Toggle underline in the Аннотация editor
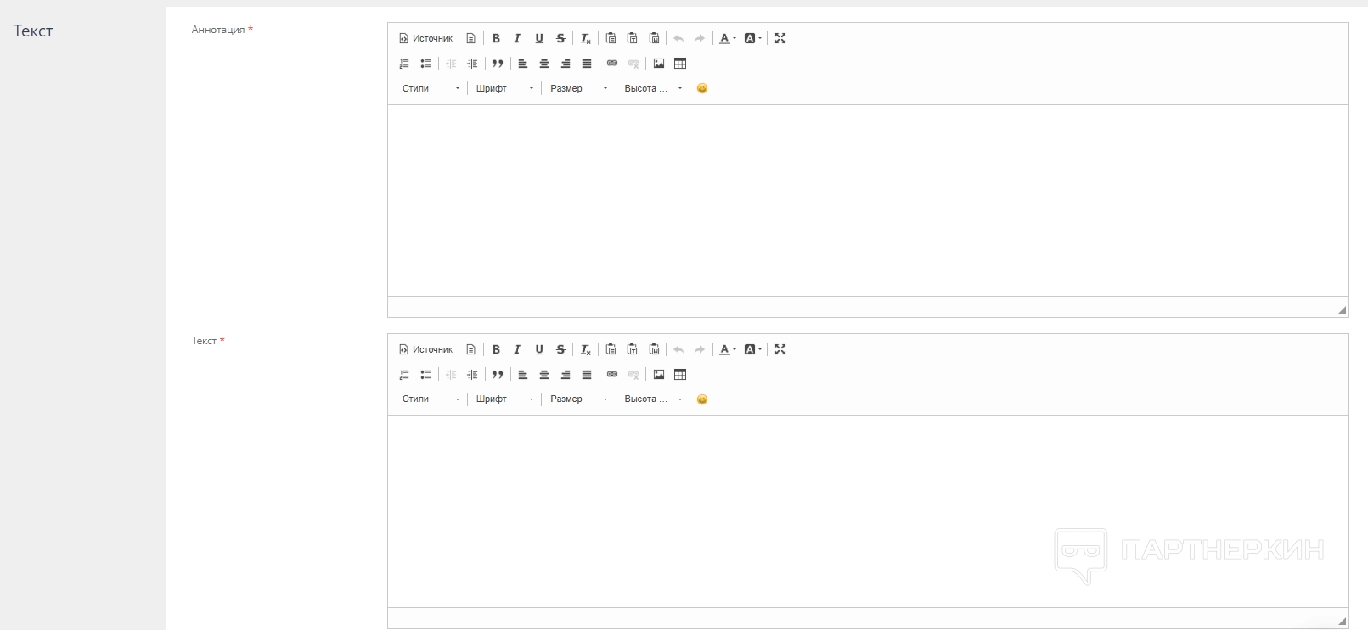This screenshot has width=1368, height=630. (539, 38)
